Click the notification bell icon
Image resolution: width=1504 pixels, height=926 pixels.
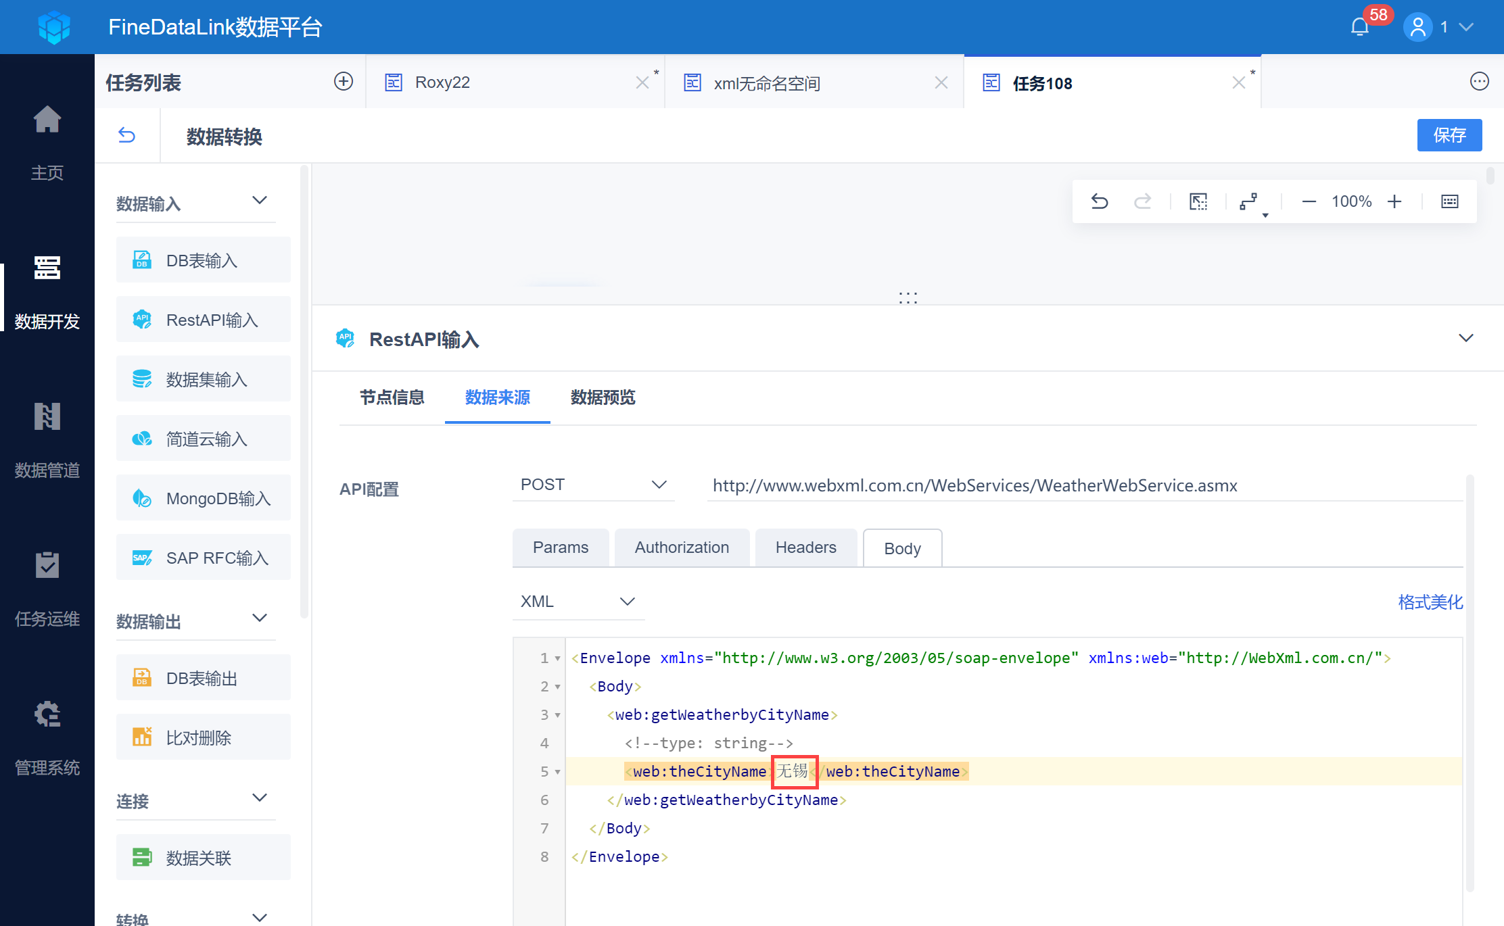1359,27
